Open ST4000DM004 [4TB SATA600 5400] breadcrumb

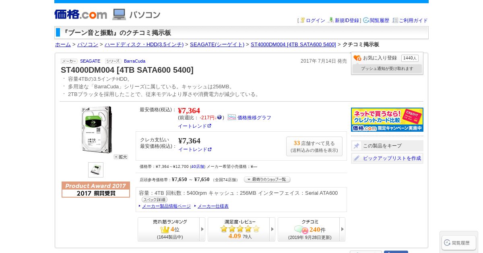pos(293,45)
